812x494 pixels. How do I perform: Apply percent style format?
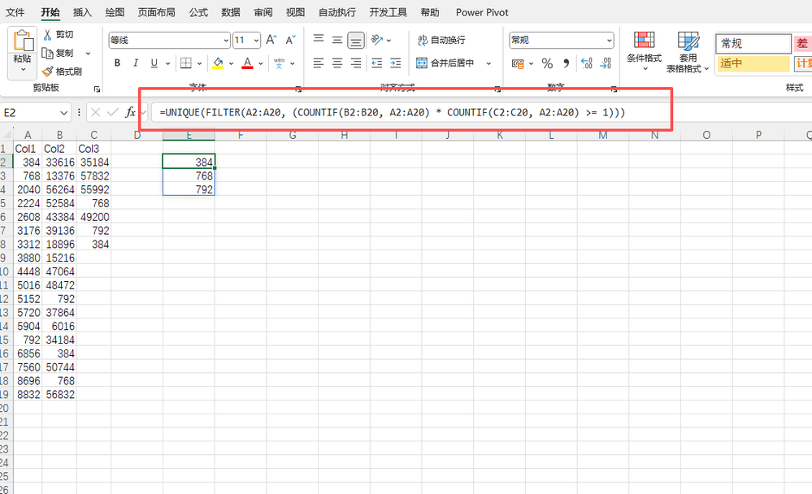tap(547, 63)
